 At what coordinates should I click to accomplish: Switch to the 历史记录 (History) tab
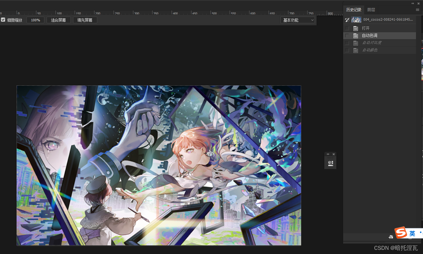[x=354, y=10]
